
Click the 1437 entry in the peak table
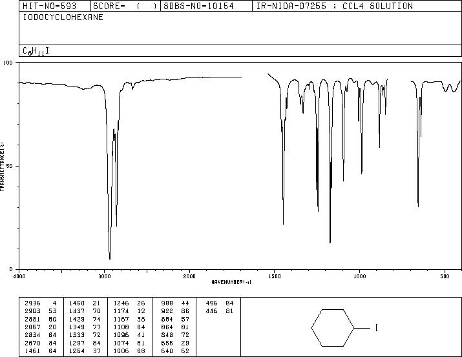(77, 311)
